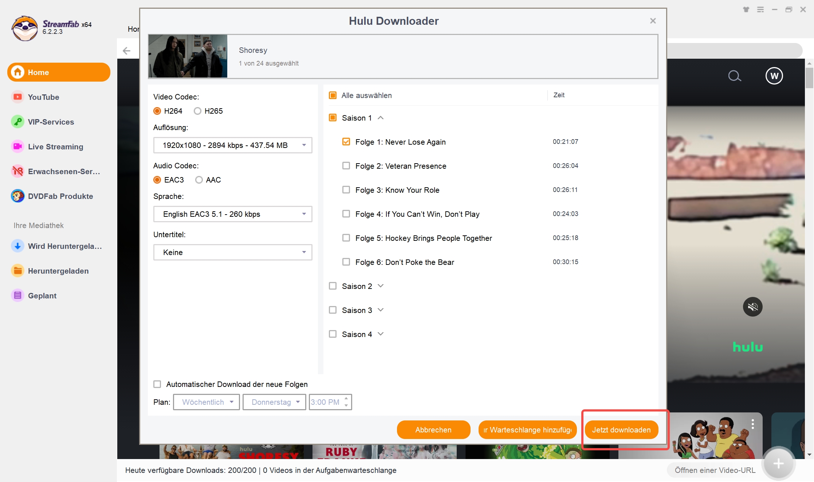Select the EAC3 audio codec
Screen dimensions: 814x482
tap(157, 180)
